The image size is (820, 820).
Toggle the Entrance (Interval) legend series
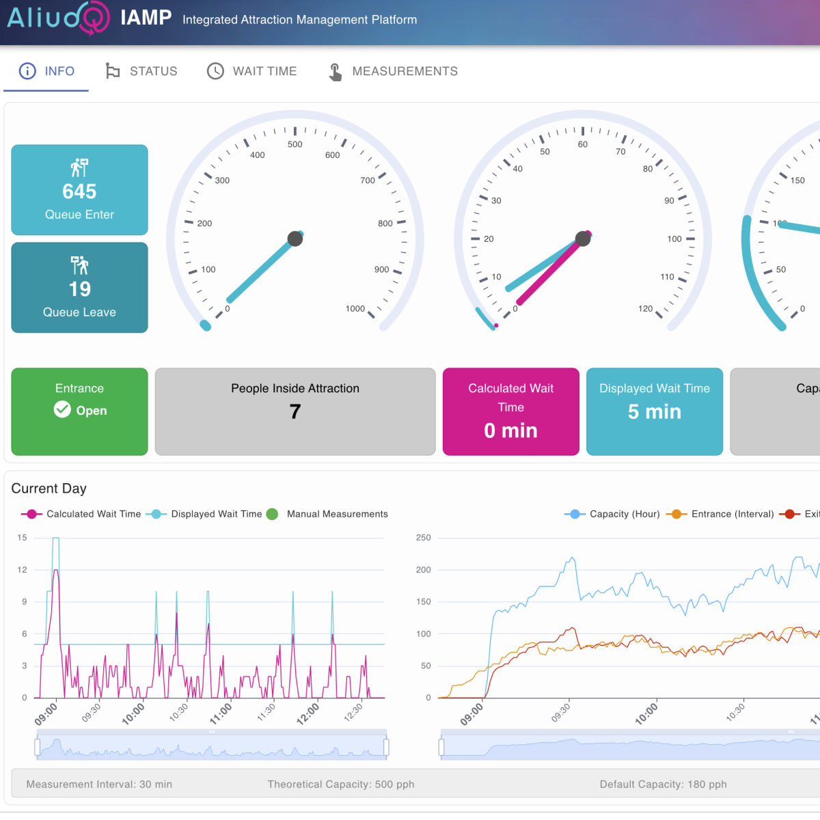pos(719,514)
